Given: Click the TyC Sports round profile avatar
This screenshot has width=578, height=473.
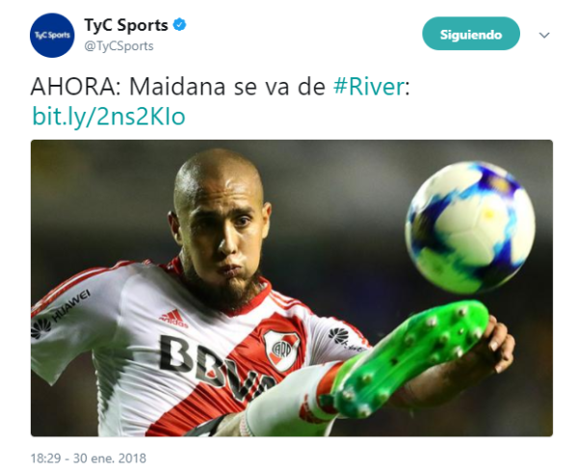Looking at the screenshot, I should coord(52,36).
